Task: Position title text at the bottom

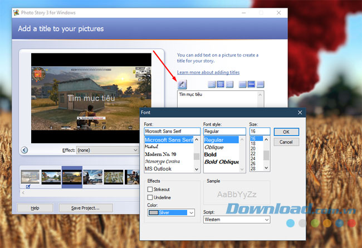Action: [260, 84]
